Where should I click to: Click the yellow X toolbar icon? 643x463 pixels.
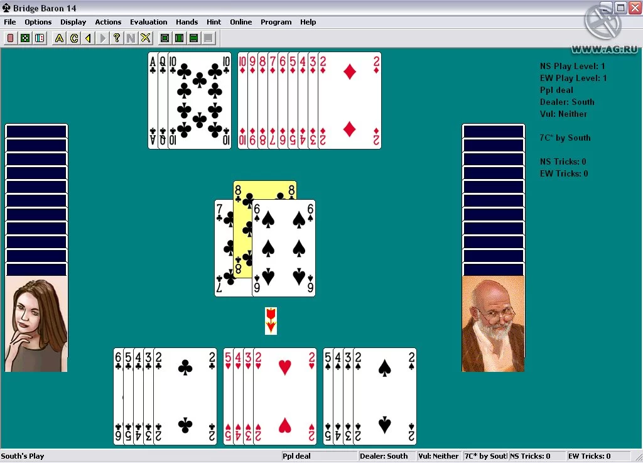pyautogui.click(x=146, y=38)
